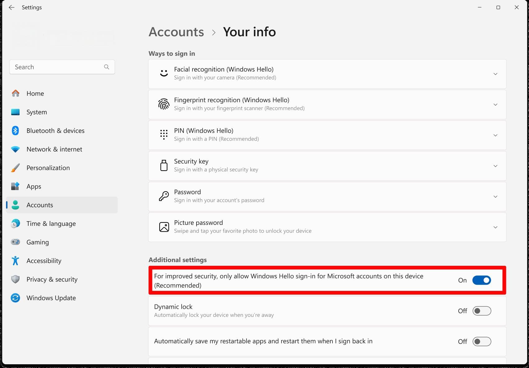Click the Windows Update sync icon

[x=16, y=298]
